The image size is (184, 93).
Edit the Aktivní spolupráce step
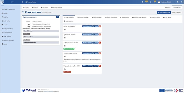96,53
